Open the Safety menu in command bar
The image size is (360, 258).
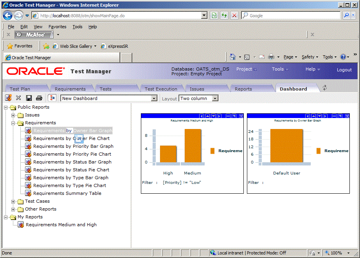(x=310, y=57)
